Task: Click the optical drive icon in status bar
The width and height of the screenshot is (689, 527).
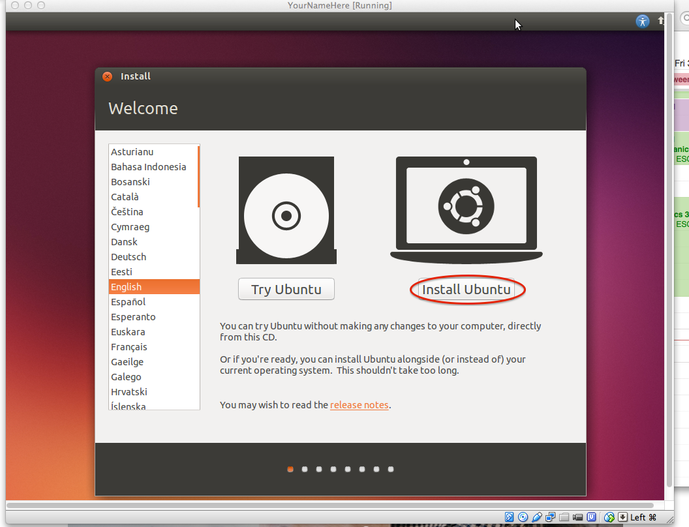Action: click(x=523, y=517)
